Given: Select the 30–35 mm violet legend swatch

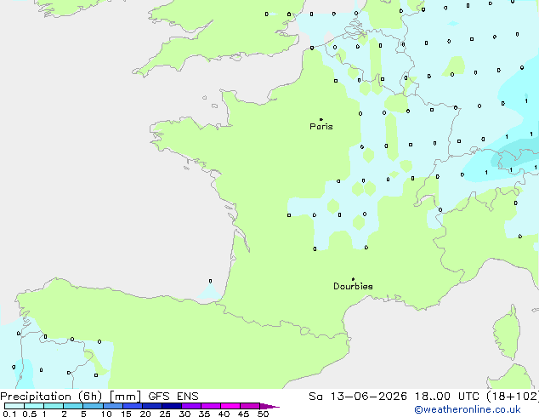Looking at the screenshot, I should [191, 406].
